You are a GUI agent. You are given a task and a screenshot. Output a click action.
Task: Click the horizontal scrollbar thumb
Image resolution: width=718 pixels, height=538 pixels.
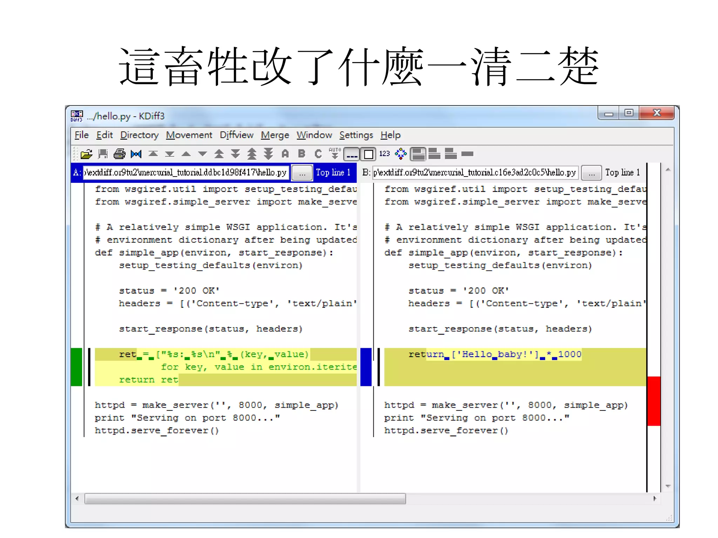[x=245, y=498]
